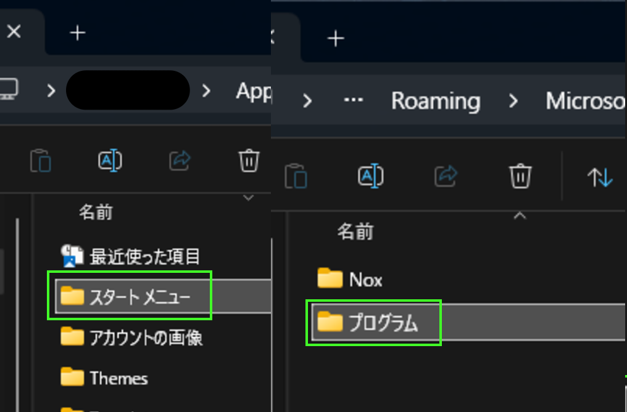Select the プログラム folder
The image size is (627, 412).
pyautogui.click(x=468, y=322)
